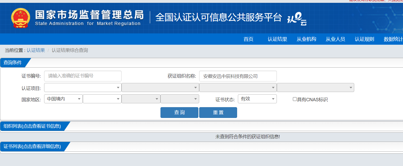Expand the 中国境内 country dropdown
This screenshot has width=403, height=166.
63,99
